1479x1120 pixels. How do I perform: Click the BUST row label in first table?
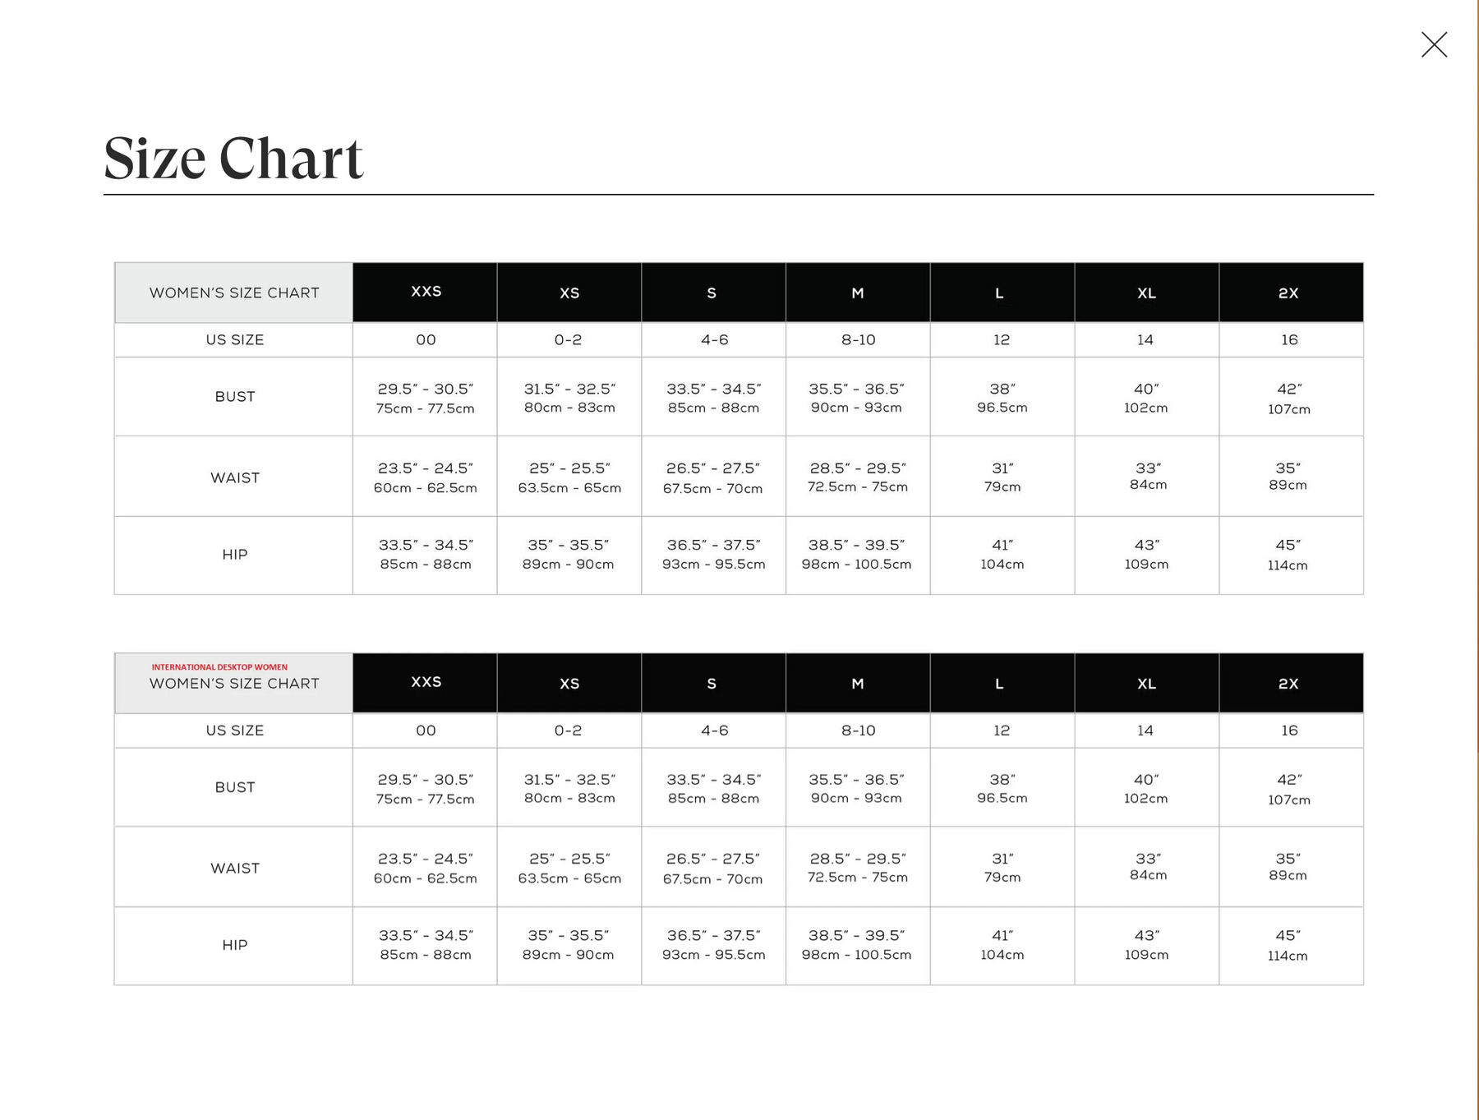tap(235, 397)
